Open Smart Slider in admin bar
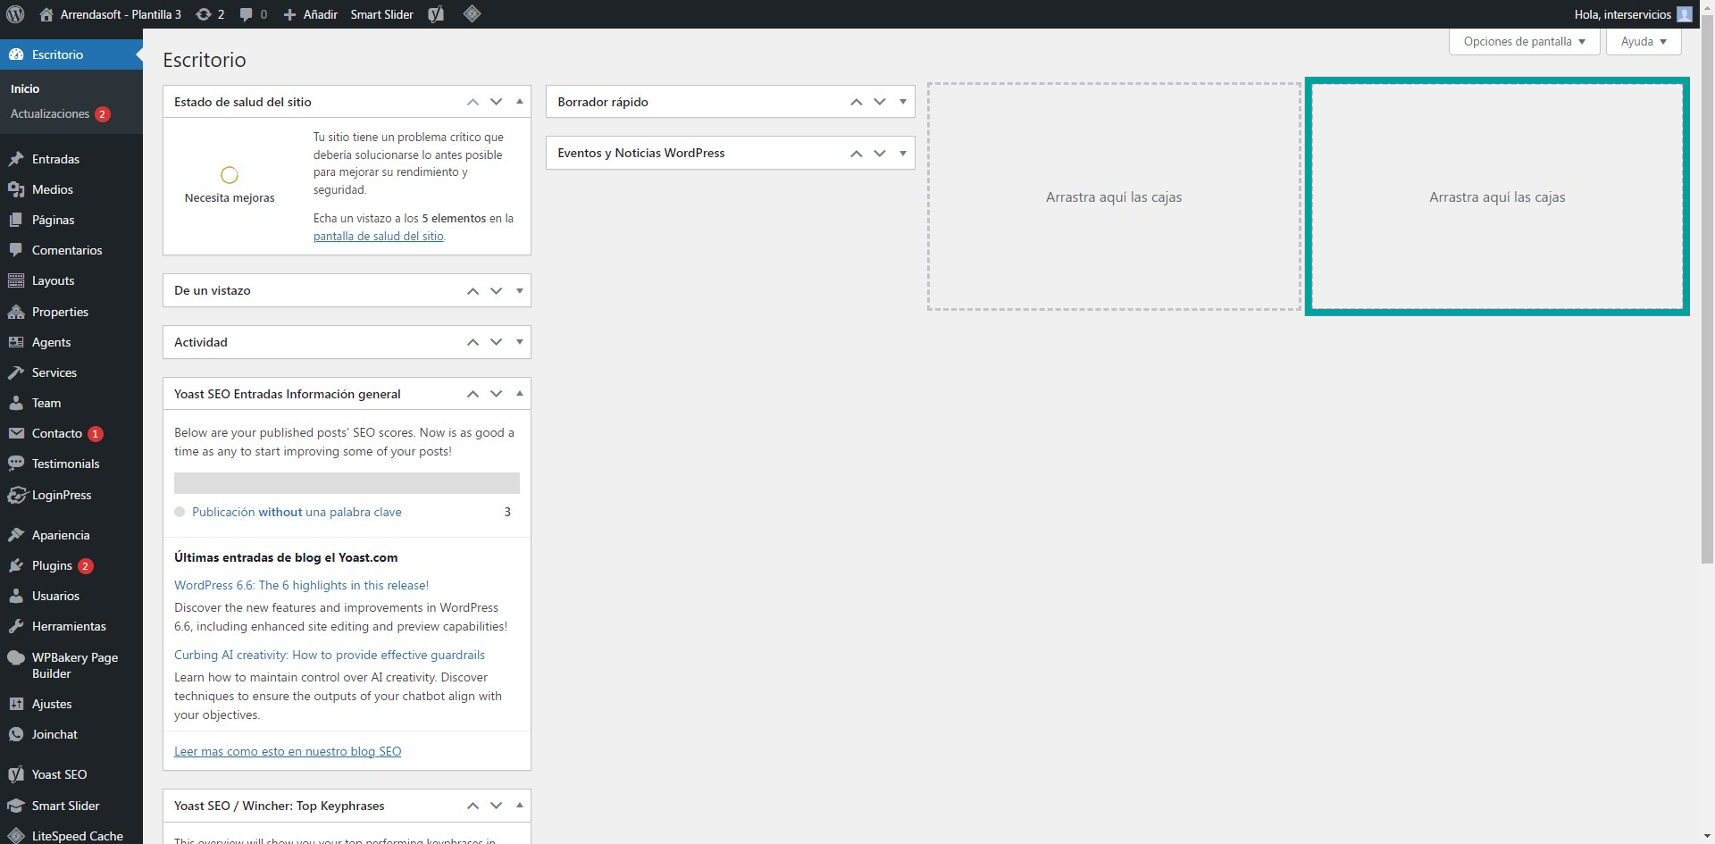Screen dimensions: 1715x844 pos(381,14)
